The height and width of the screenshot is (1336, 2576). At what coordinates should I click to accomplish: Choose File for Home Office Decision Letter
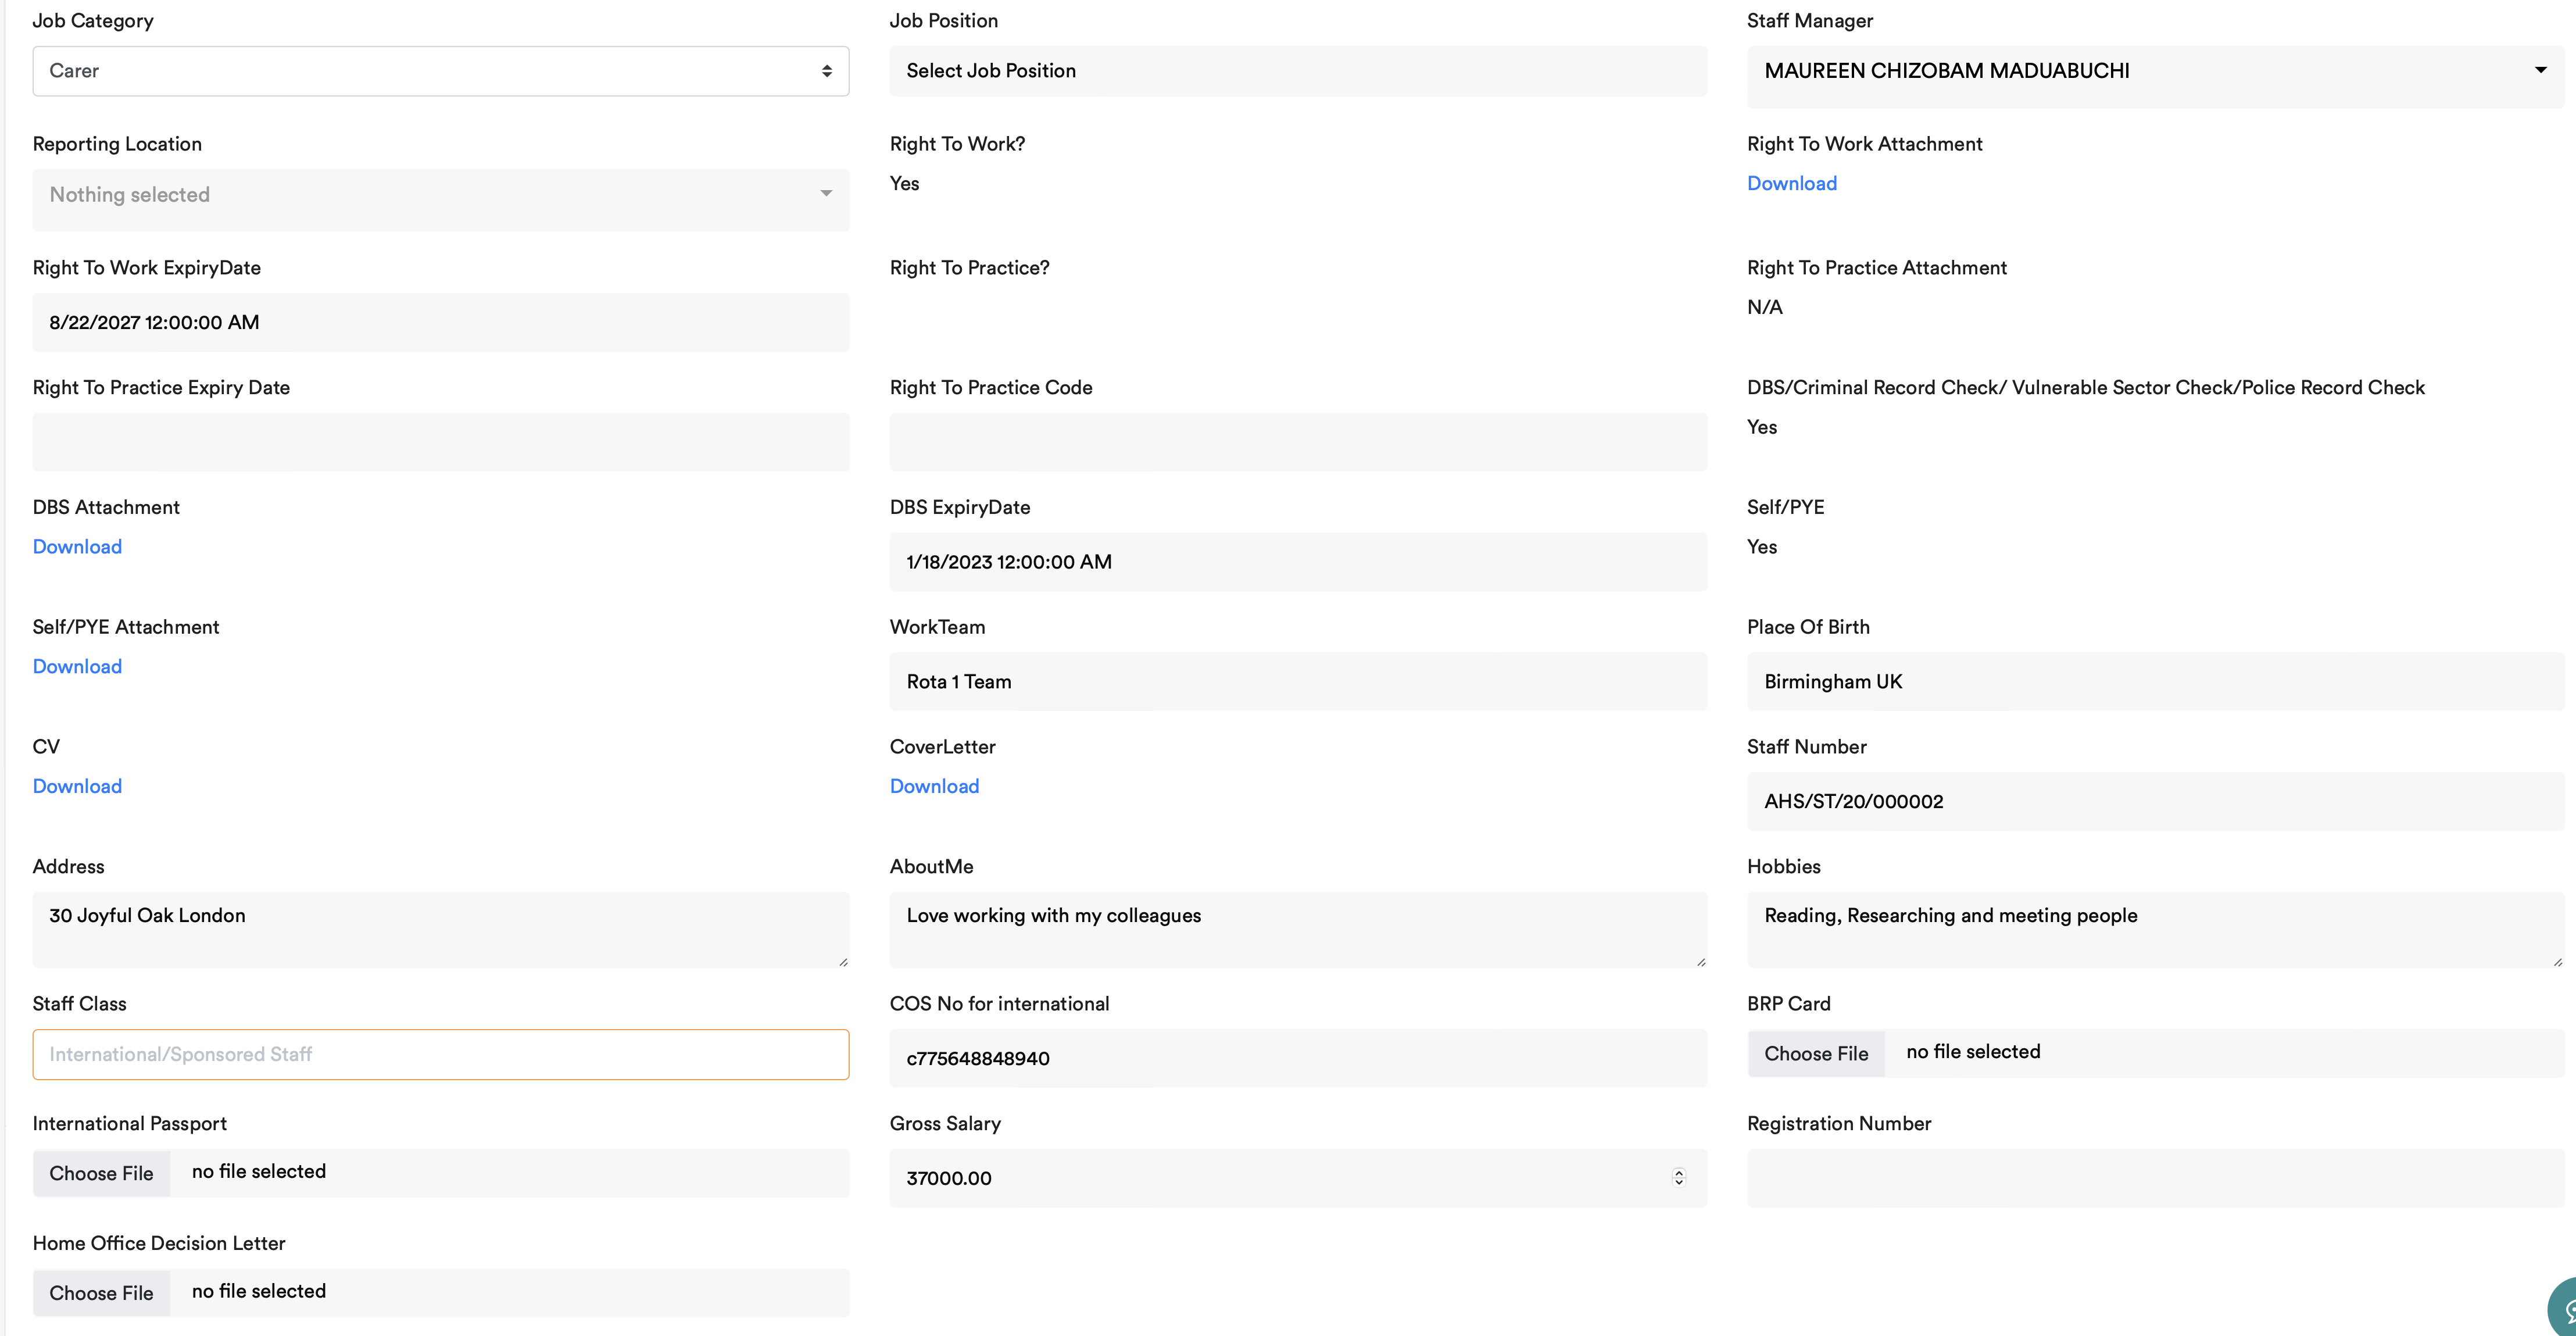(x=101, y=1294)
